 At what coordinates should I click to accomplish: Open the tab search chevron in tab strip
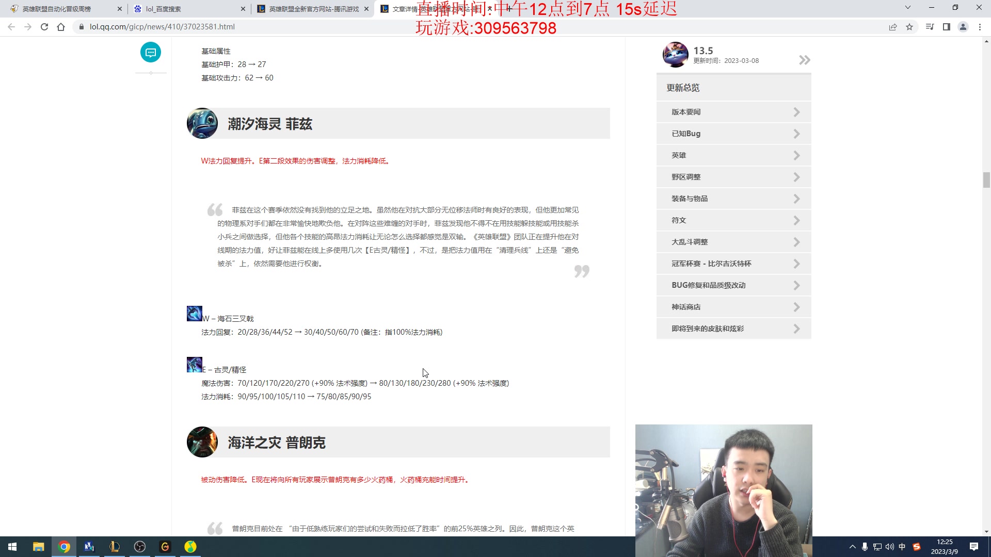point(907,8)
